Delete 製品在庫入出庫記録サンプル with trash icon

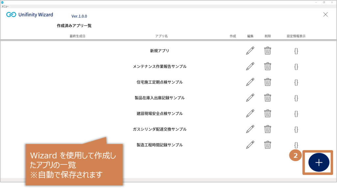[268, 98]
